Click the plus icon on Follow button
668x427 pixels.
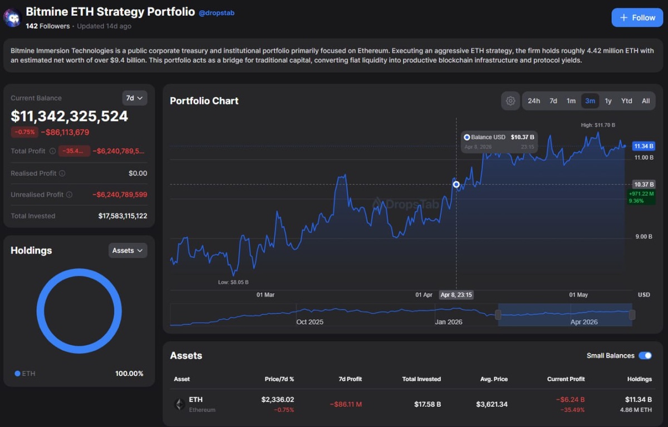[624, 18]
